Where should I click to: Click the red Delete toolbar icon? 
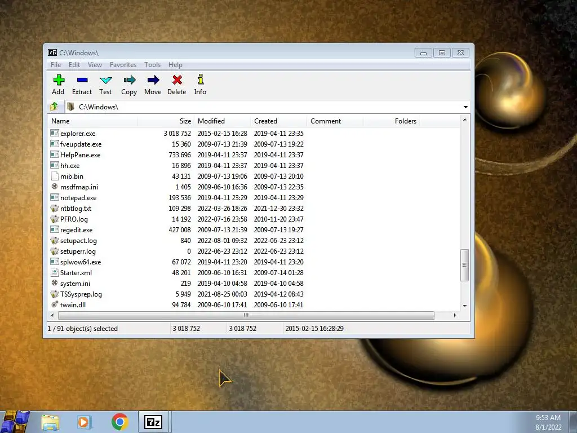[177, 80]
